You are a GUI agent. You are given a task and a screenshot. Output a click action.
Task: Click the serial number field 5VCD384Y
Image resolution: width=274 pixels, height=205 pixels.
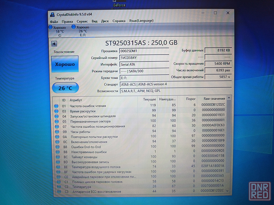coord(144,58)
